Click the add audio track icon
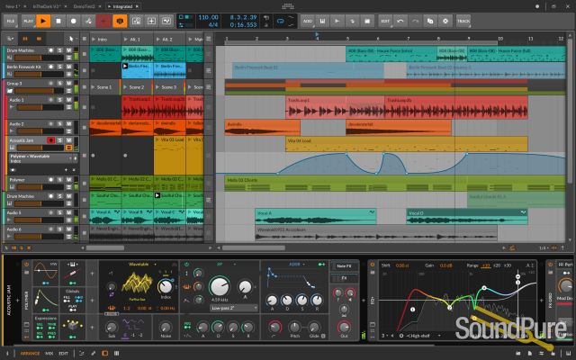Viewport: 576px width, 360px height. [337, 21]
